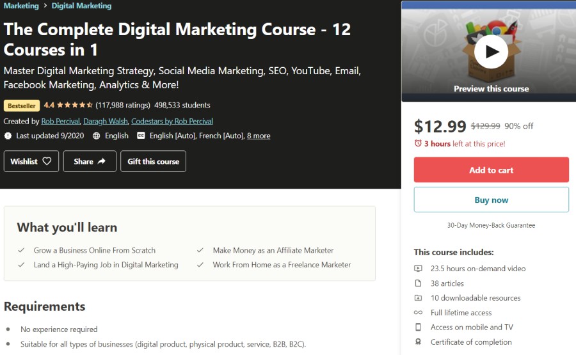
Task: Click the articles document icon
Action: tap(418, 283)
